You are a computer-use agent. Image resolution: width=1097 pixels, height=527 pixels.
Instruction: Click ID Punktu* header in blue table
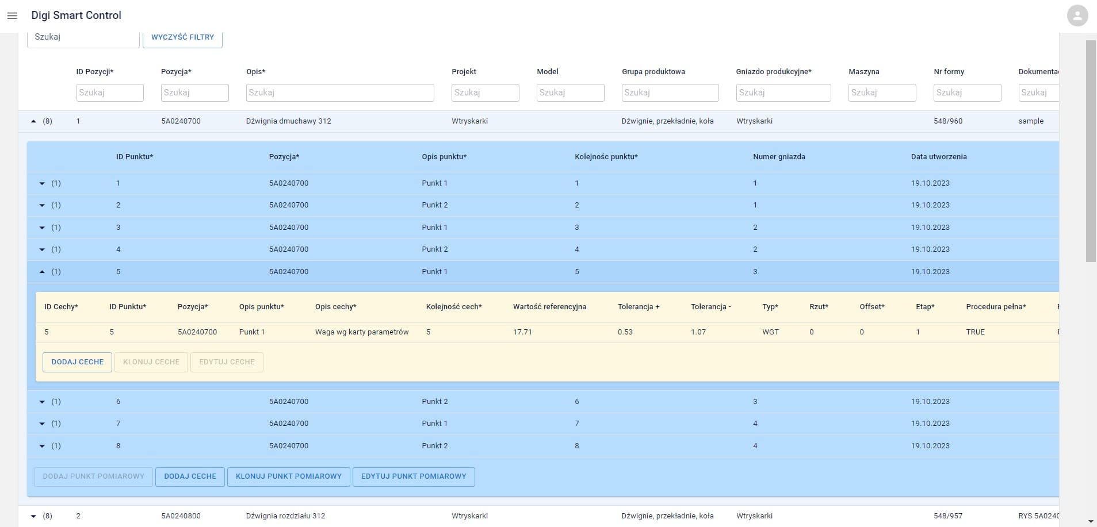[135, 157]
